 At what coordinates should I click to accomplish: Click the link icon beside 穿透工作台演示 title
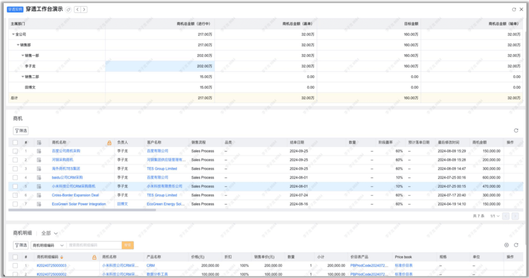69,9
